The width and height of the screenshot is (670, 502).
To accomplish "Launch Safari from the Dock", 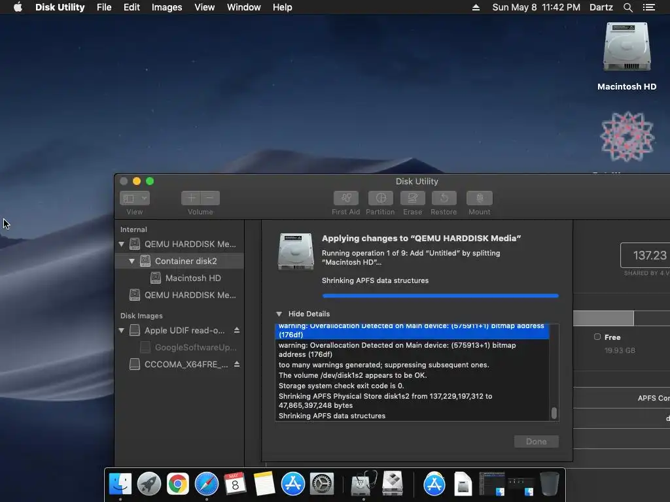I will tap(206, 484).
